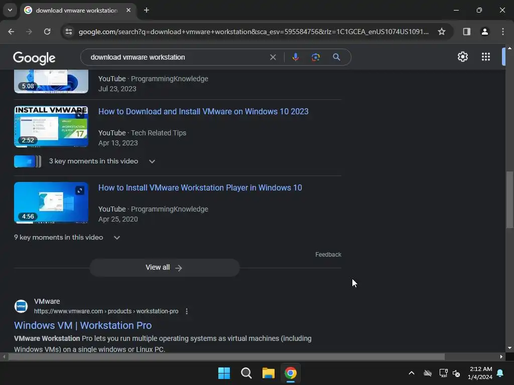Viewport: 514px width, 385px height.
Task: Open Windows VM | Workstation Pro result
Action: 83,325
